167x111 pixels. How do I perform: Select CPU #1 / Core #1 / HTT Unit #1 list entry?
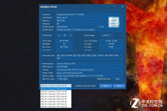(56, 89)
